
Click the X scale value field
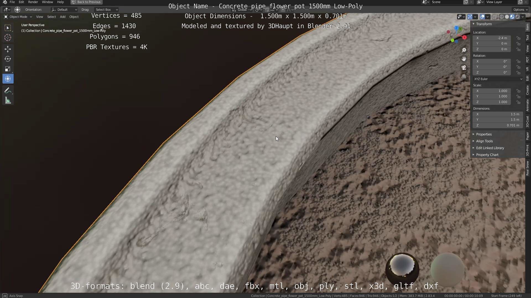492,91
